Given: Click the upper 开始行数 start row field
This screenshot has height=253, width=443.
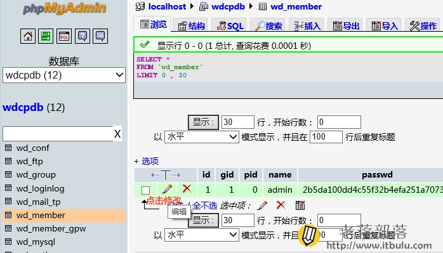Looking at the screenshot, I should coord(339,122).
